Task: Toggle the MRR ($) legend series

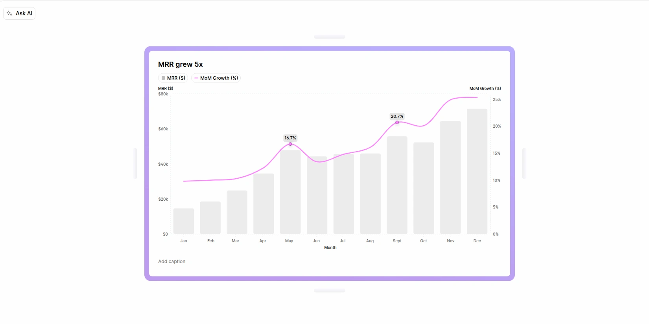Action: [x=173, y=78]
